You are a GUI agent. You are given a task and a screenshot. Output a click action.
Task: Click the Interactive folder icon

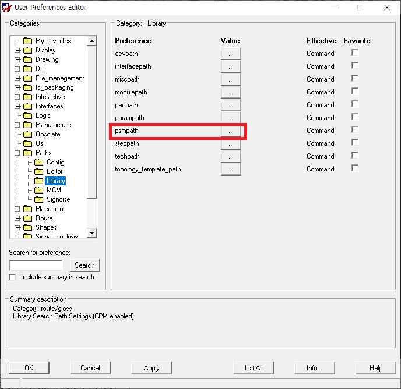pyautogui.click(x=27, y=97)
